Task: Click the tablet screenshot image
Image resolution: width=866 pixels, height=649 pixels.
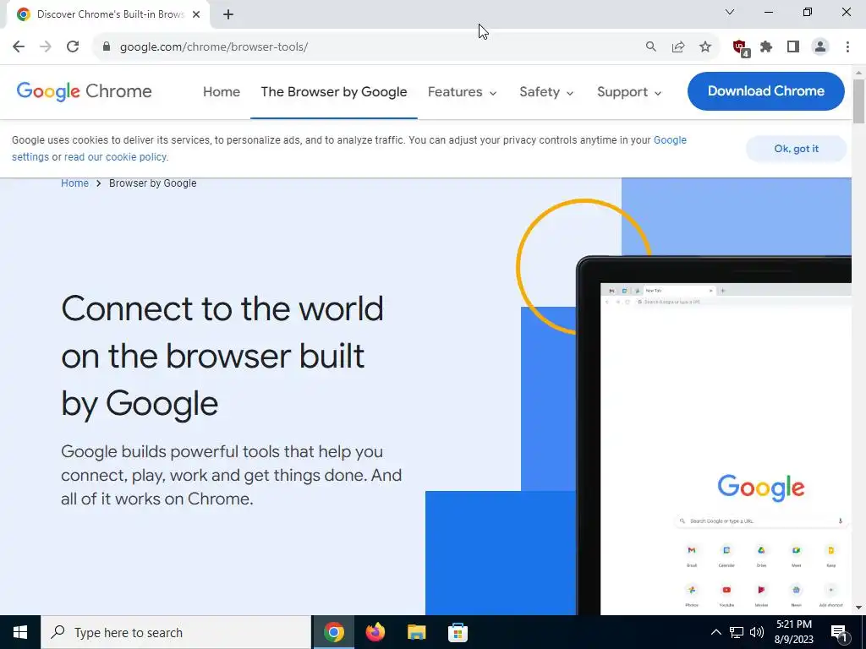Action: (x=714, y=435)
